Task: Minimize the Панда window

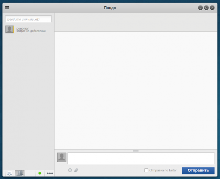Action: pyautogui.click(x=200, y=8)
